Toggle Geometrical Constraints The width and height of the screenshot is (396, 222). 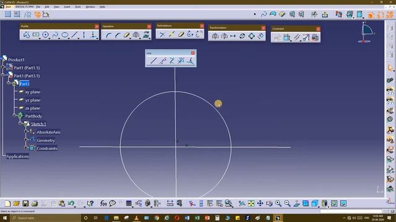tap(37, 14)
